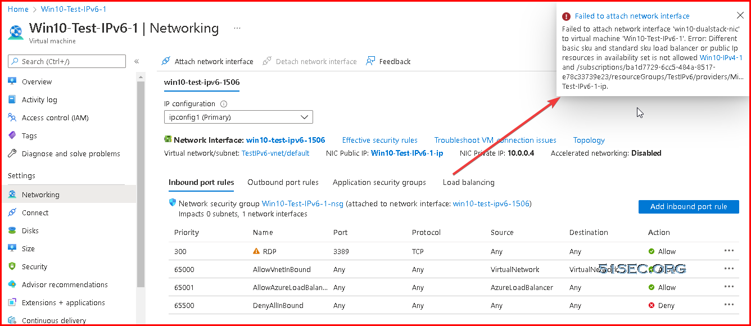The height and width of the screenshot is (326, 751).
Task: Open the ipconfig1 (Primary) dropdown
Action: coord(238,117)
